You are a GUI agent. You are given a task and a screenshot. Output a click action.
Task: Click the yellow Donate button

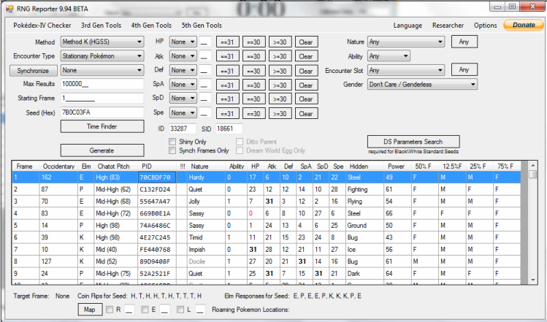tap(524, 25)
